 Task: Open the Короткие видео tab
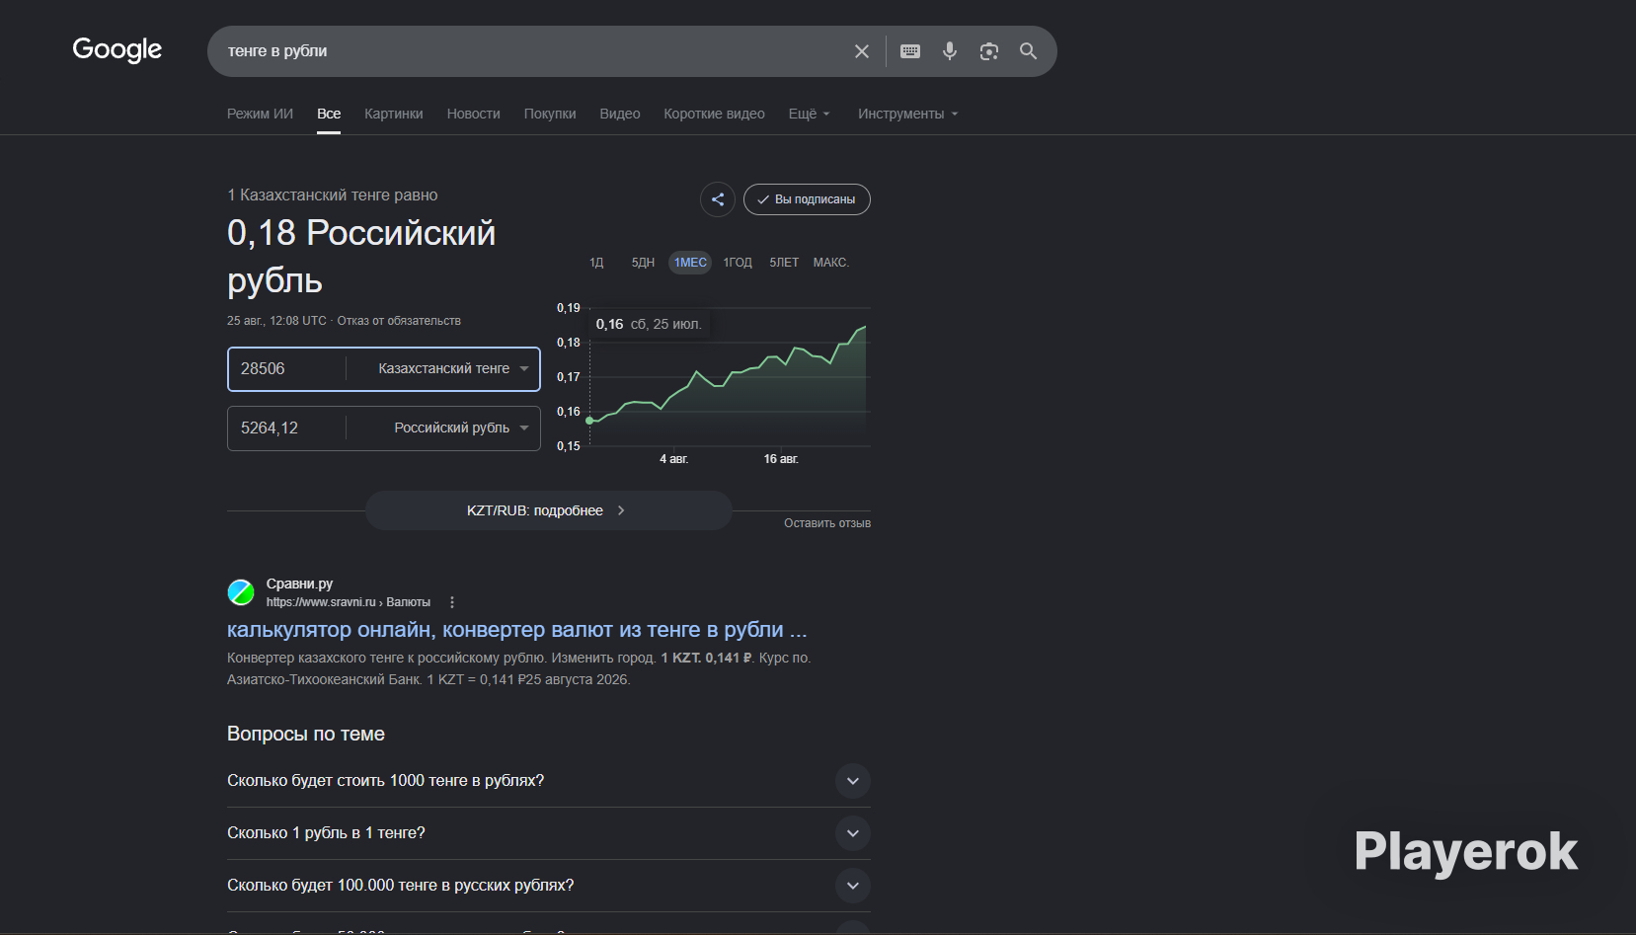[714, 114]
